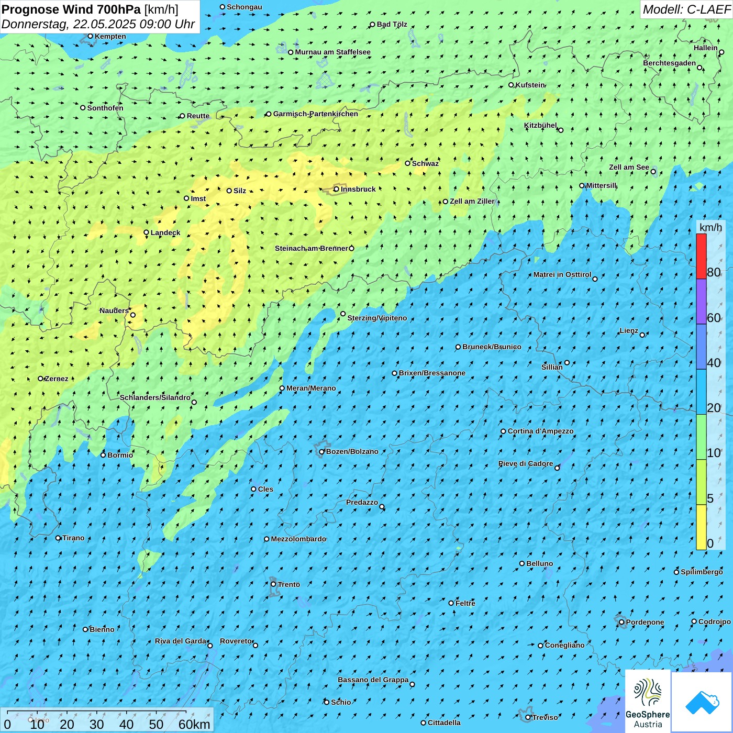Select the red 80 km/h legend swatch
733x733 pixels.
click(x=701, y=256)
